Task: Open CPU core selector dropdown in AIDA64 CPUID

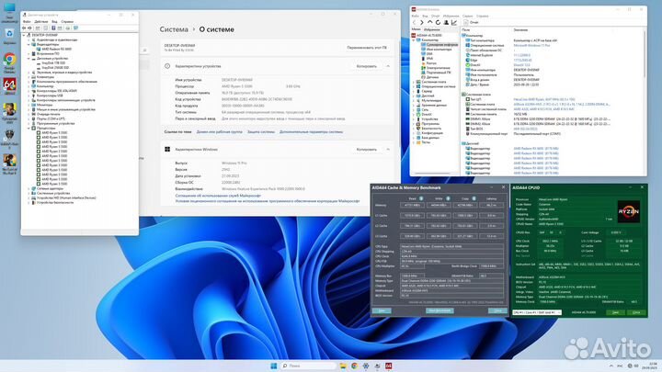Action: click(x=537, y=312)
